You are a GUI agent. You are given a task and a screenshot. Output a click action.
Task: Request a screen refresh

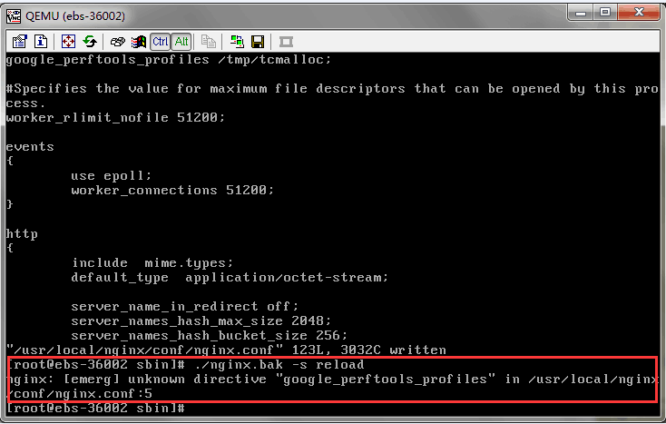(x=90, y=42)
